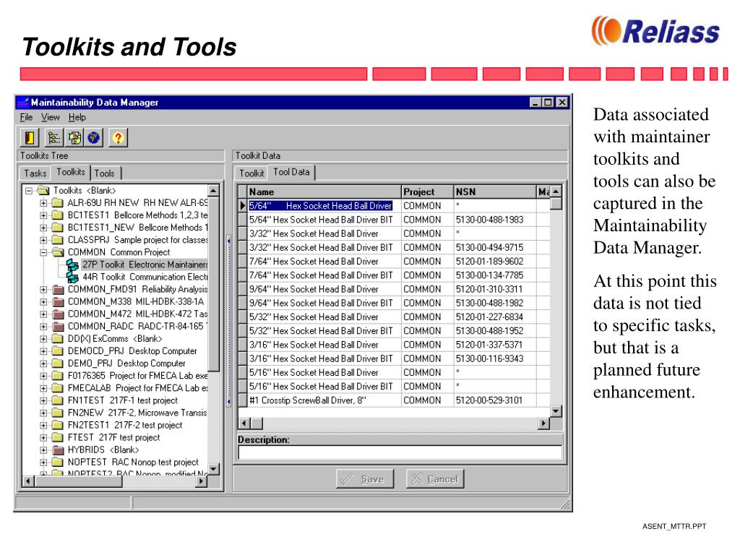Click the FTEST folder icon
The width and height of the screenshot is (740, 555).
click(58, 437)
